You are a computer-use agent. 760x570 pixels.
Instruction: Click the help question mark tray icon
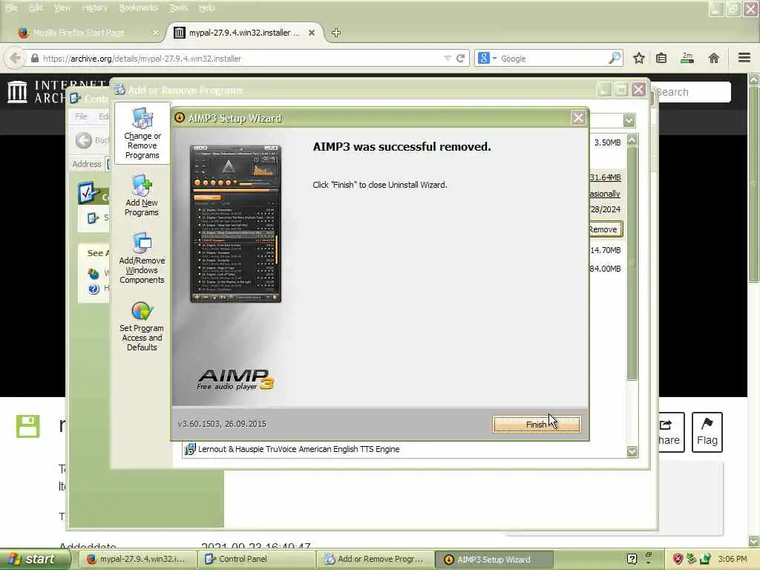[x=632, y=560]
